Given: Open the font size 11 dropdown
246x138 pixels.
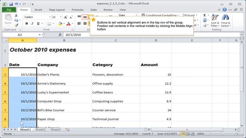Looking at the screenshot, I should coord(61,17).
